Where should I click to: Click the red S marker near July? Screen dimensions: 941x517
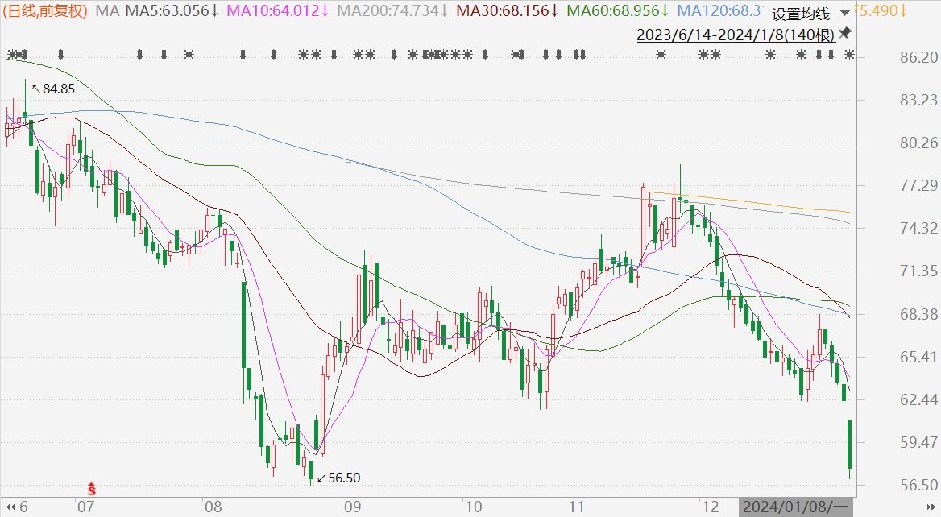click(92, 488)
